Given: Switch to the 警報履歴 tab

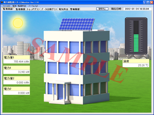Looking at the screenshot, I should (x=75, y=9).
